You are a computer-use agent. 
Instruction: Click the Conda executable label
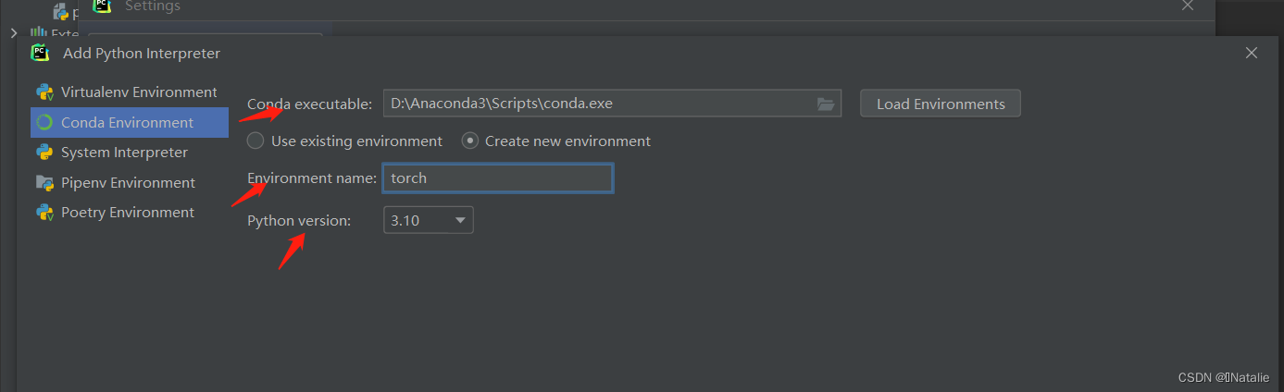pyautogui.click(x=309, y=104)
